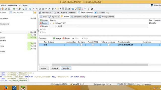Switch to Host: 127.0.0.1 tab
The image size is (161, 90).
(46, 13)
